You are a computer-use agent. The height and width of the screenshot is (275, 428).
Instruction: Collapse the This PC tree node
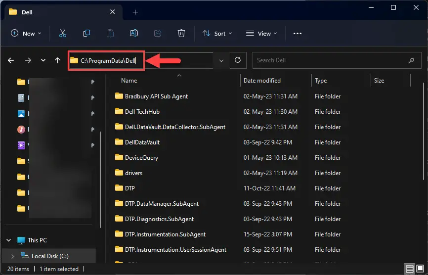tap(9, 240)
